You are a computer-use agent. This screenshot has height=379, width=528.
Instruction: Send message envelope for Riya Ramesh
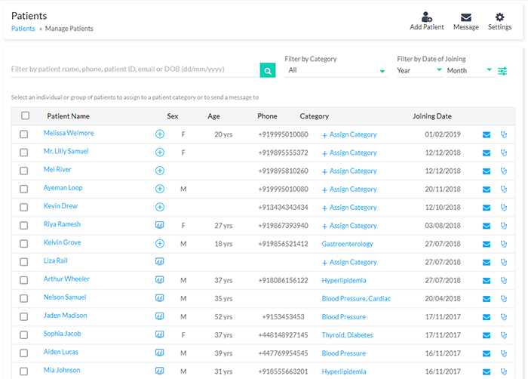point(487,226)
